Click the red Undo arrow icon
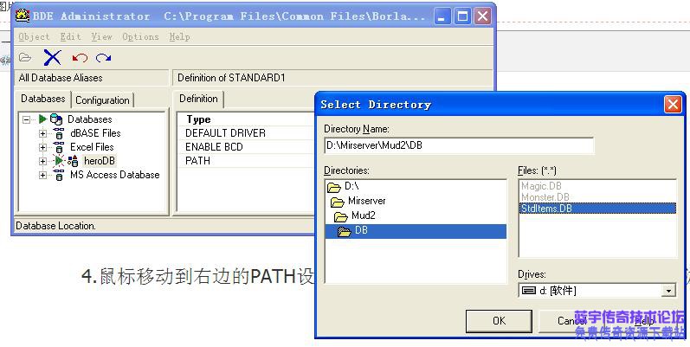690x347 pixels. pos(80,58)
